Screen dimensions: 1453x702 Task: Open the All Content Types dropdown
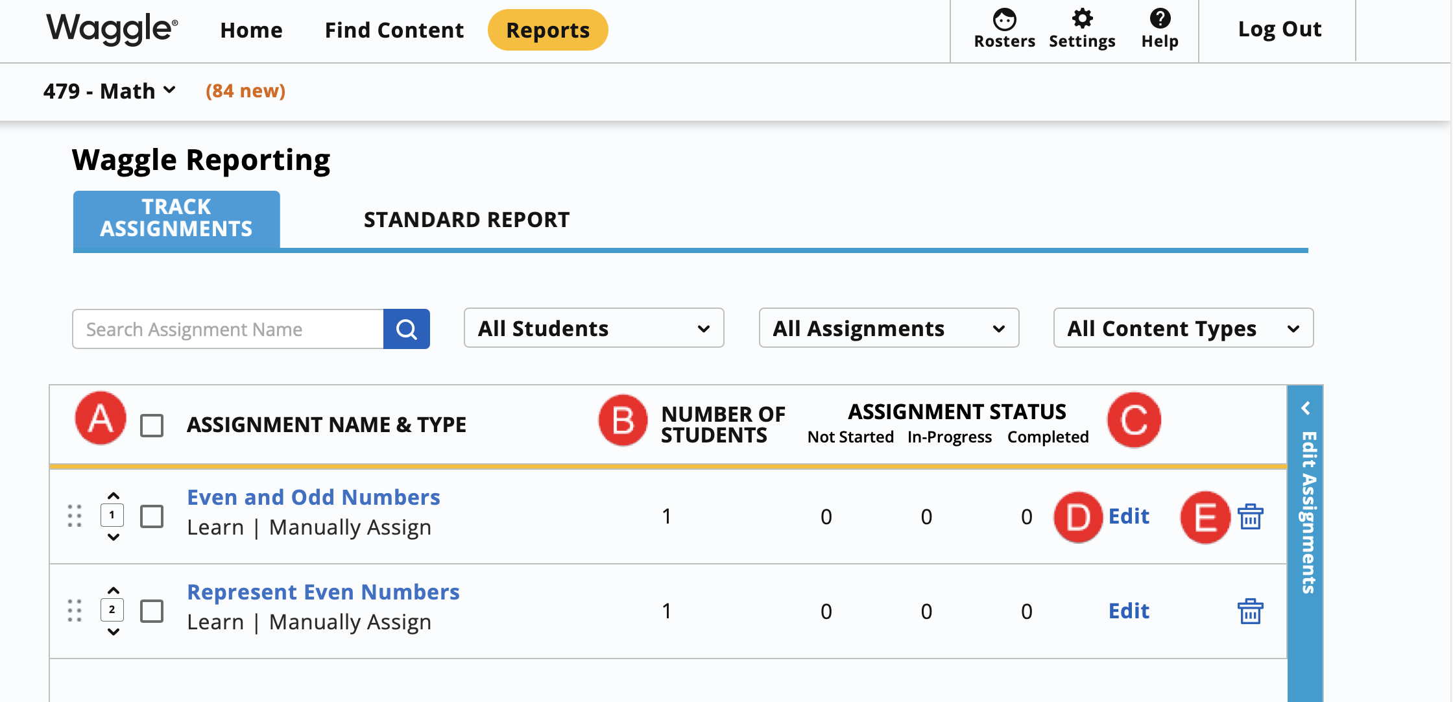(x=1183, y=328)
